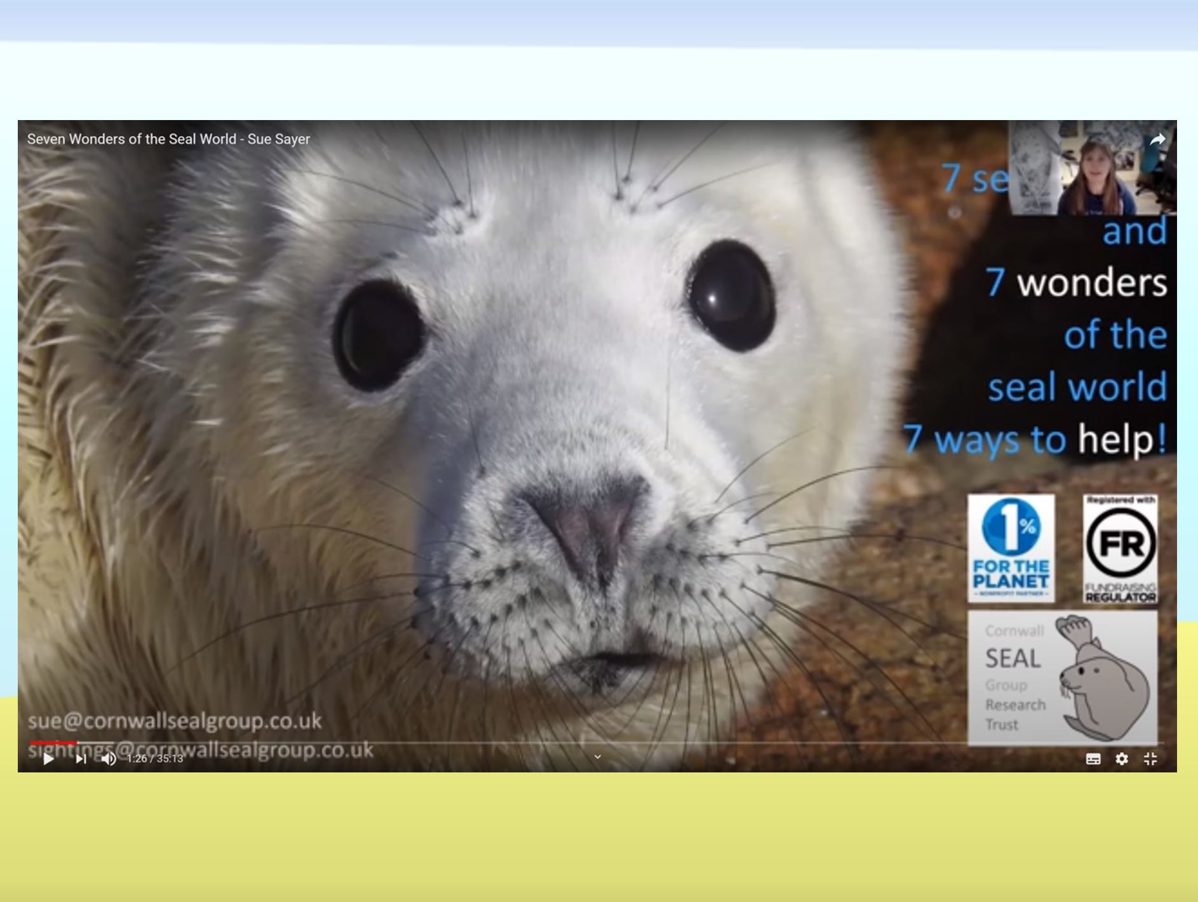Click the 1% For The Planet logo
The height and width of the screenshot is (902, 1198).
(x=1011, y=548)
